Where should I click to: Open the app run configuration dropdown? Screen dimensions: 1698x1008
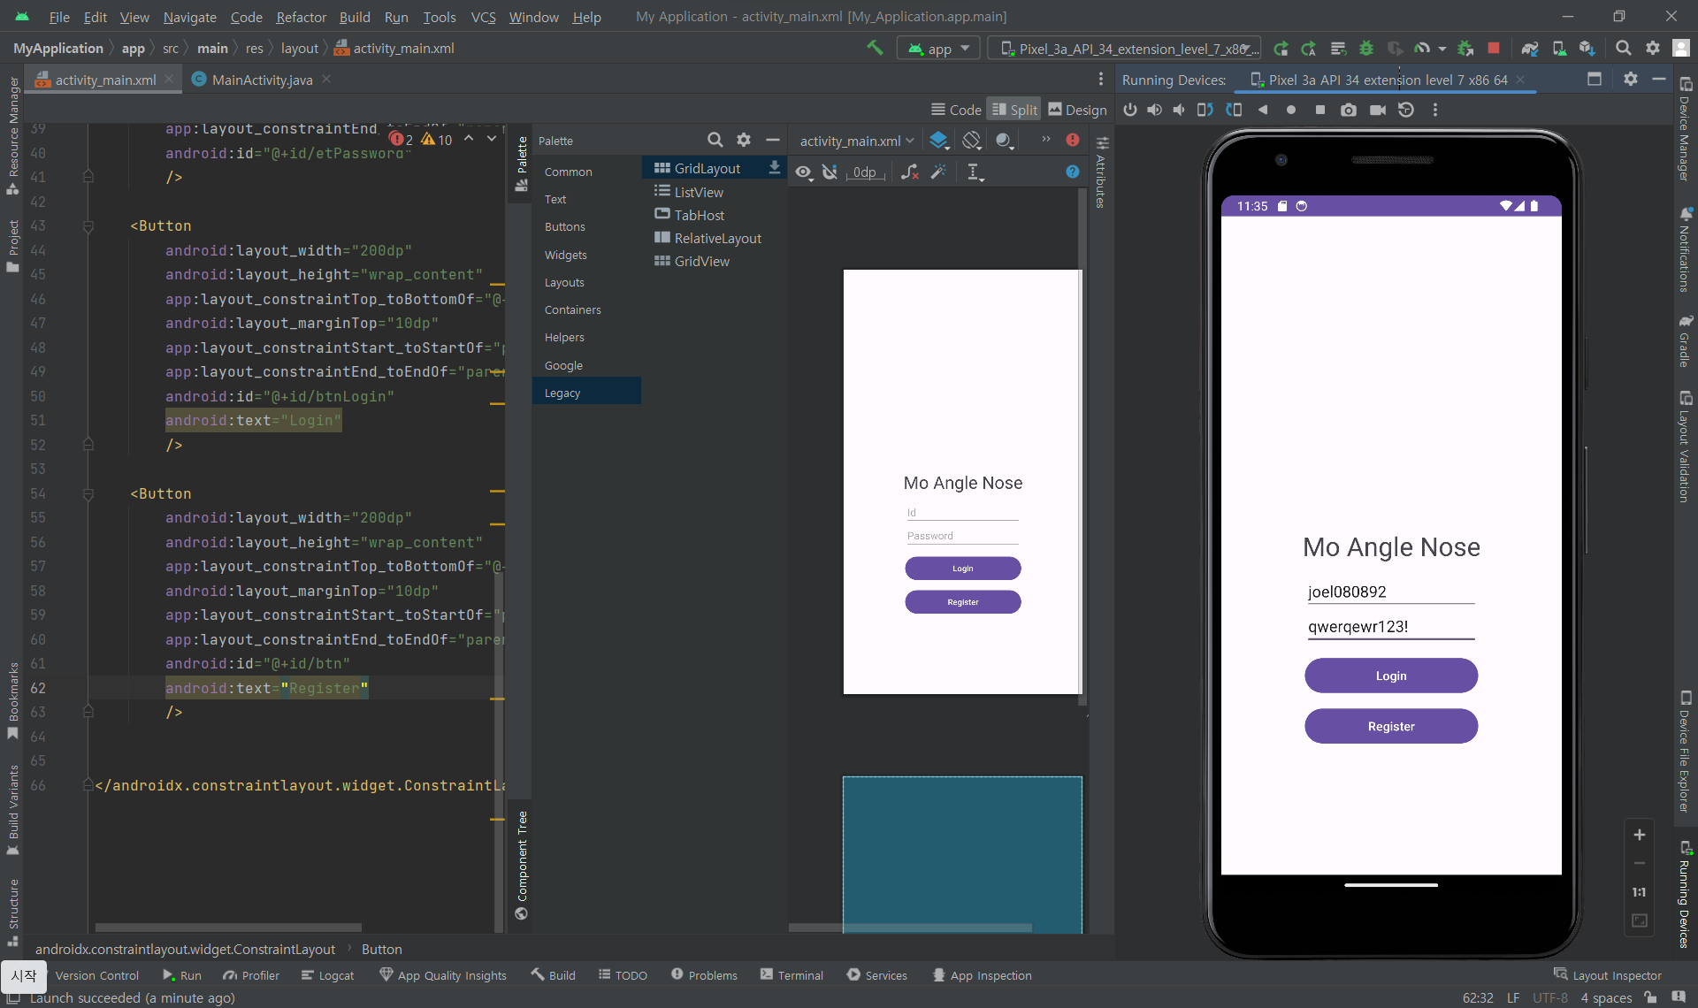(x=939, y=49)
